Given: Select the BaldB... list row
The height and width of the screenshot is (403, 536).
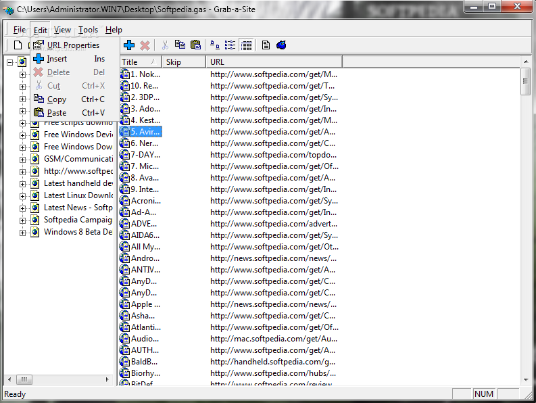Looking at the screenshot, I should [139, 362].
